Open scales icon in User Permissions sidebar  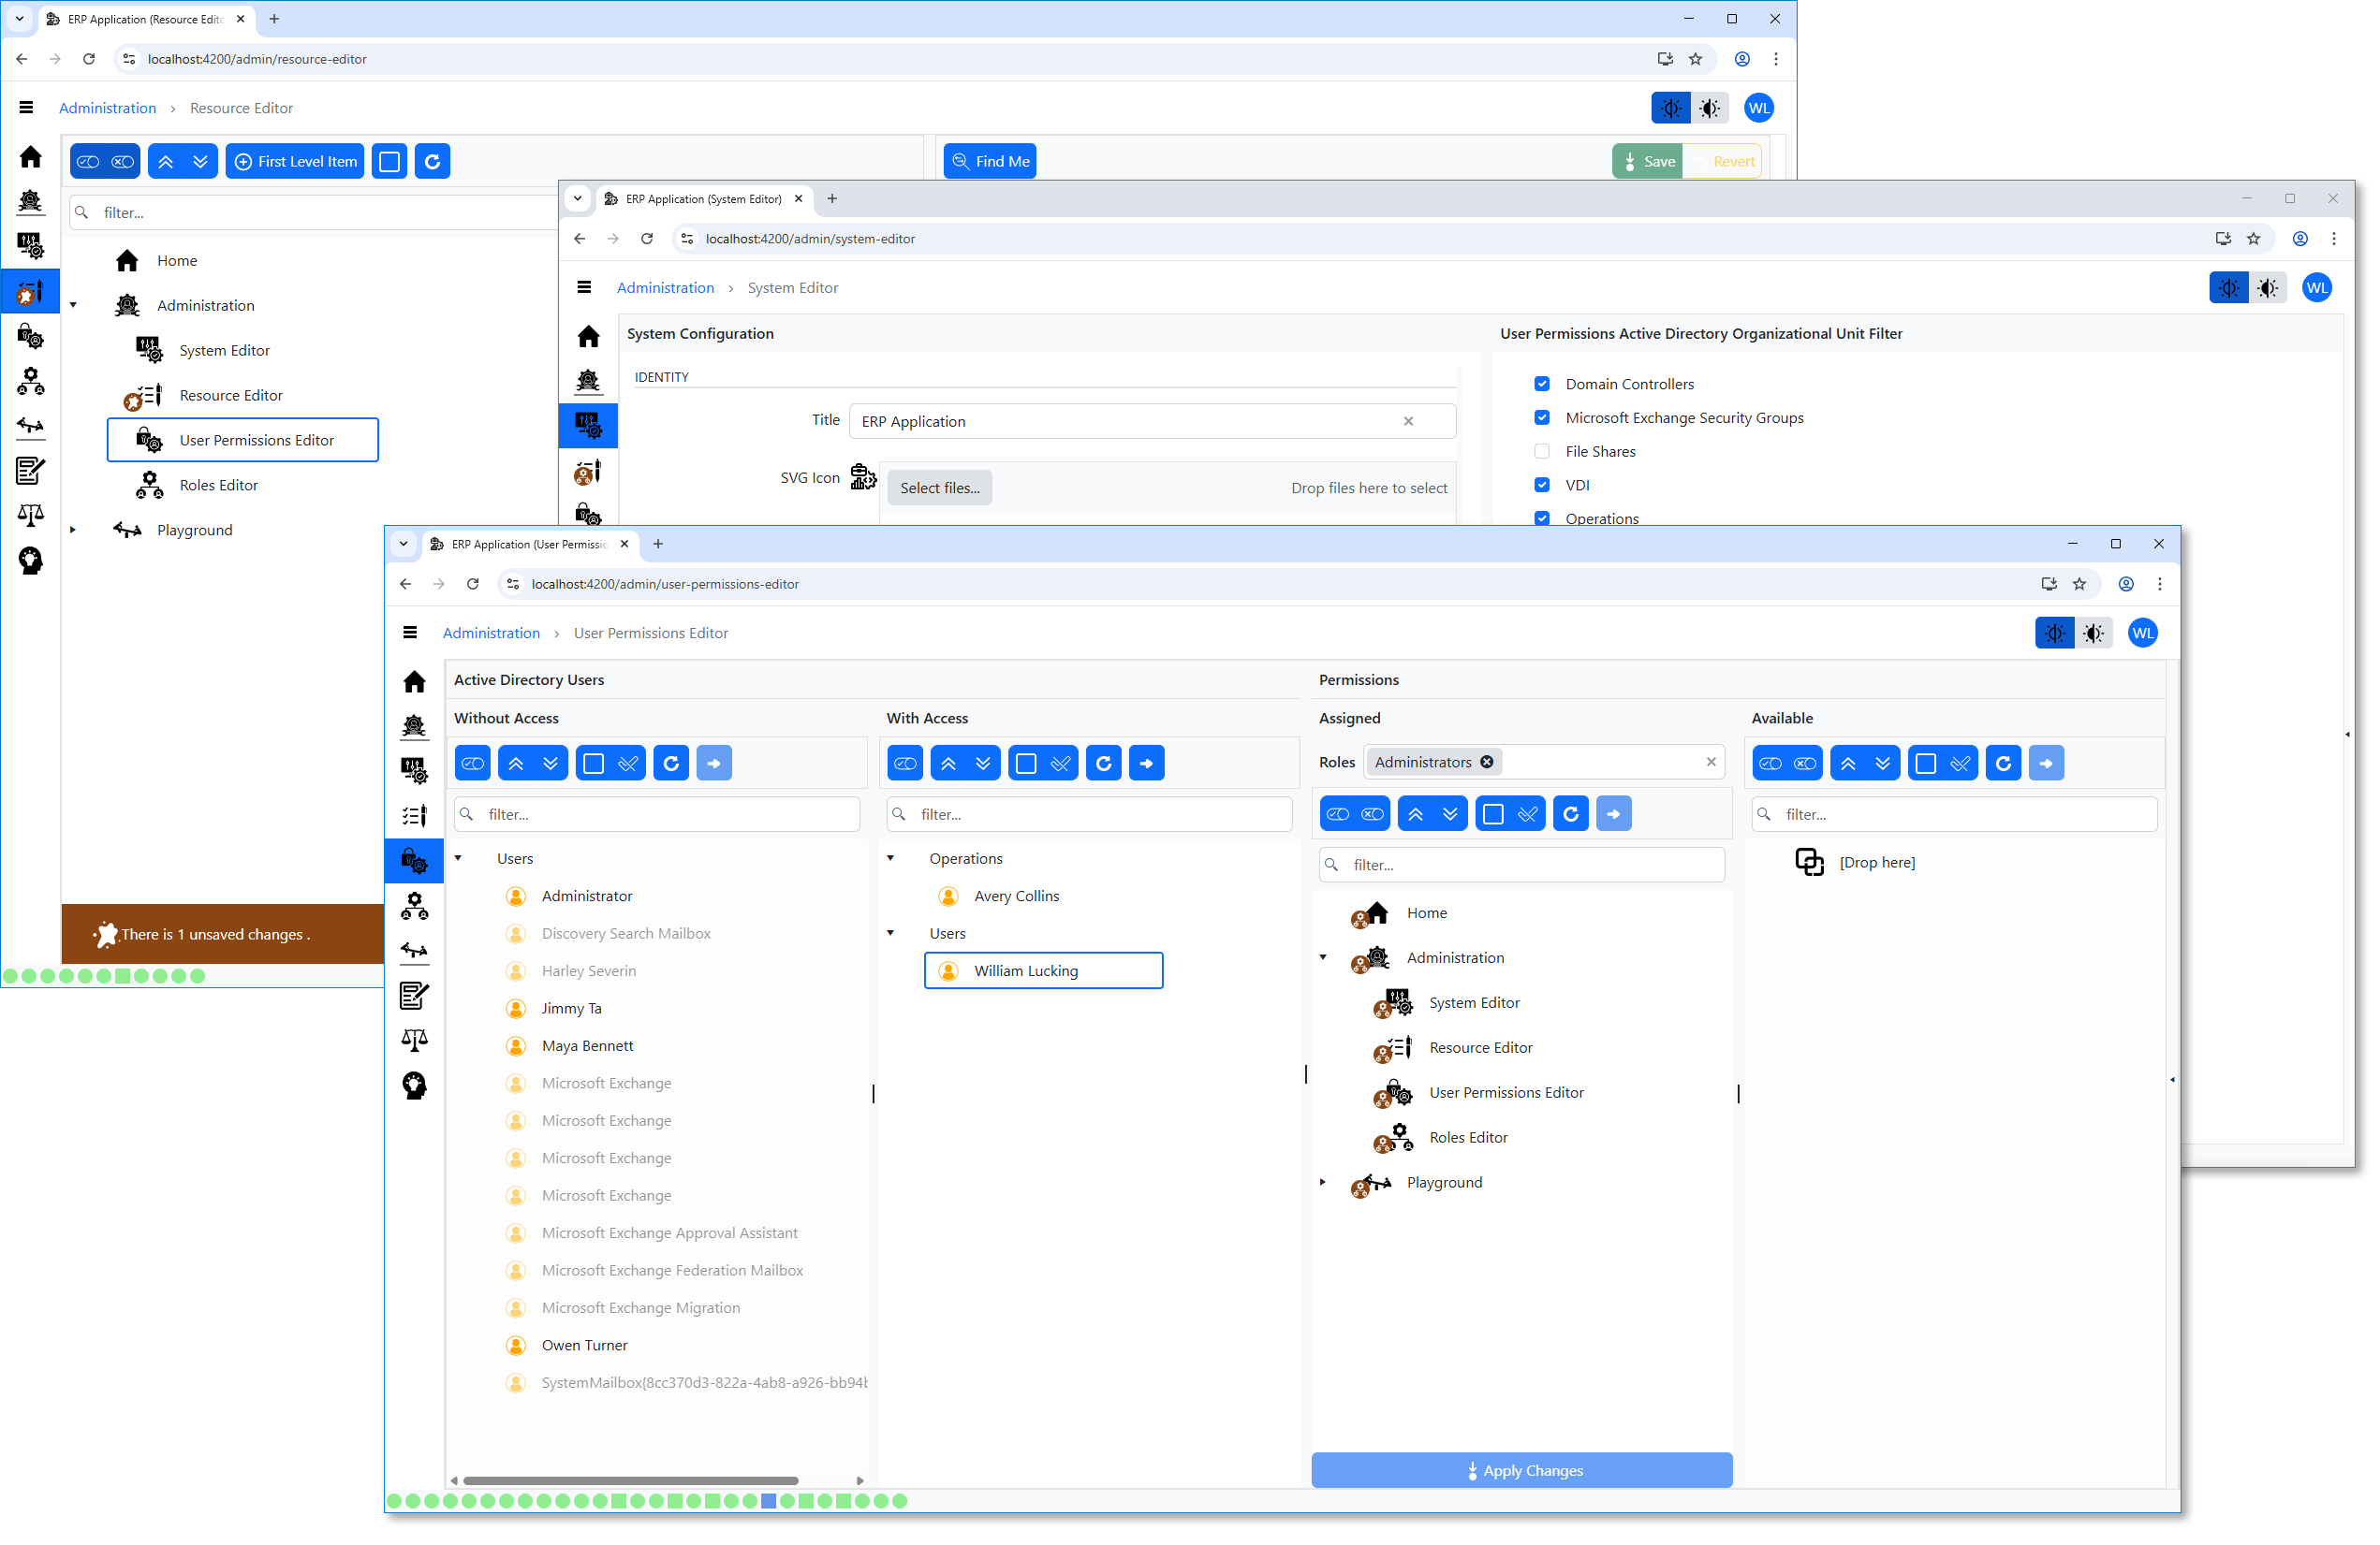coord(414,1041)
